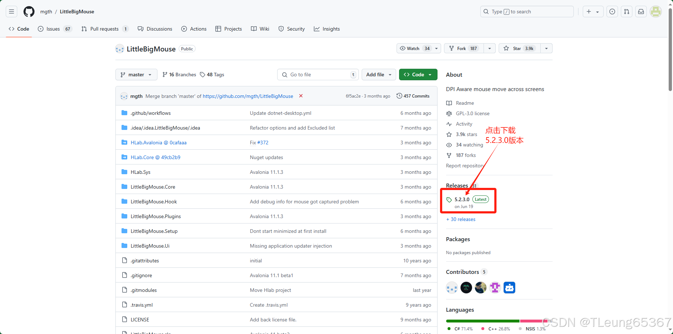Open the C# 71.4% language link
The height and width of the screenshot is (334, 673).
coord(460,329)
